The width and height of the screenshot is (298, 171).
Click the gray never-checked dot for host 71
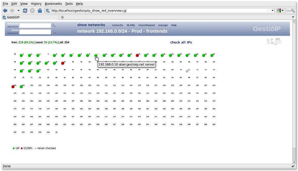click(x=187, y=71)
